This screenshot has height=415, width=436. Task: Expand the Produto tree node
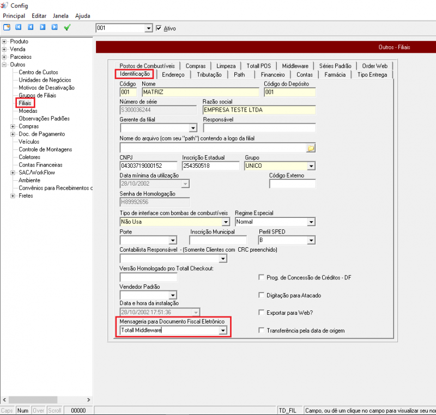(4, 41)
